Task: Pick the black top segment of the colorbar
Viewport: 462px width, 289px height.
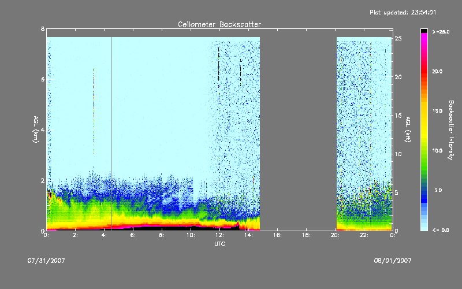Action: tap(424, 31)
